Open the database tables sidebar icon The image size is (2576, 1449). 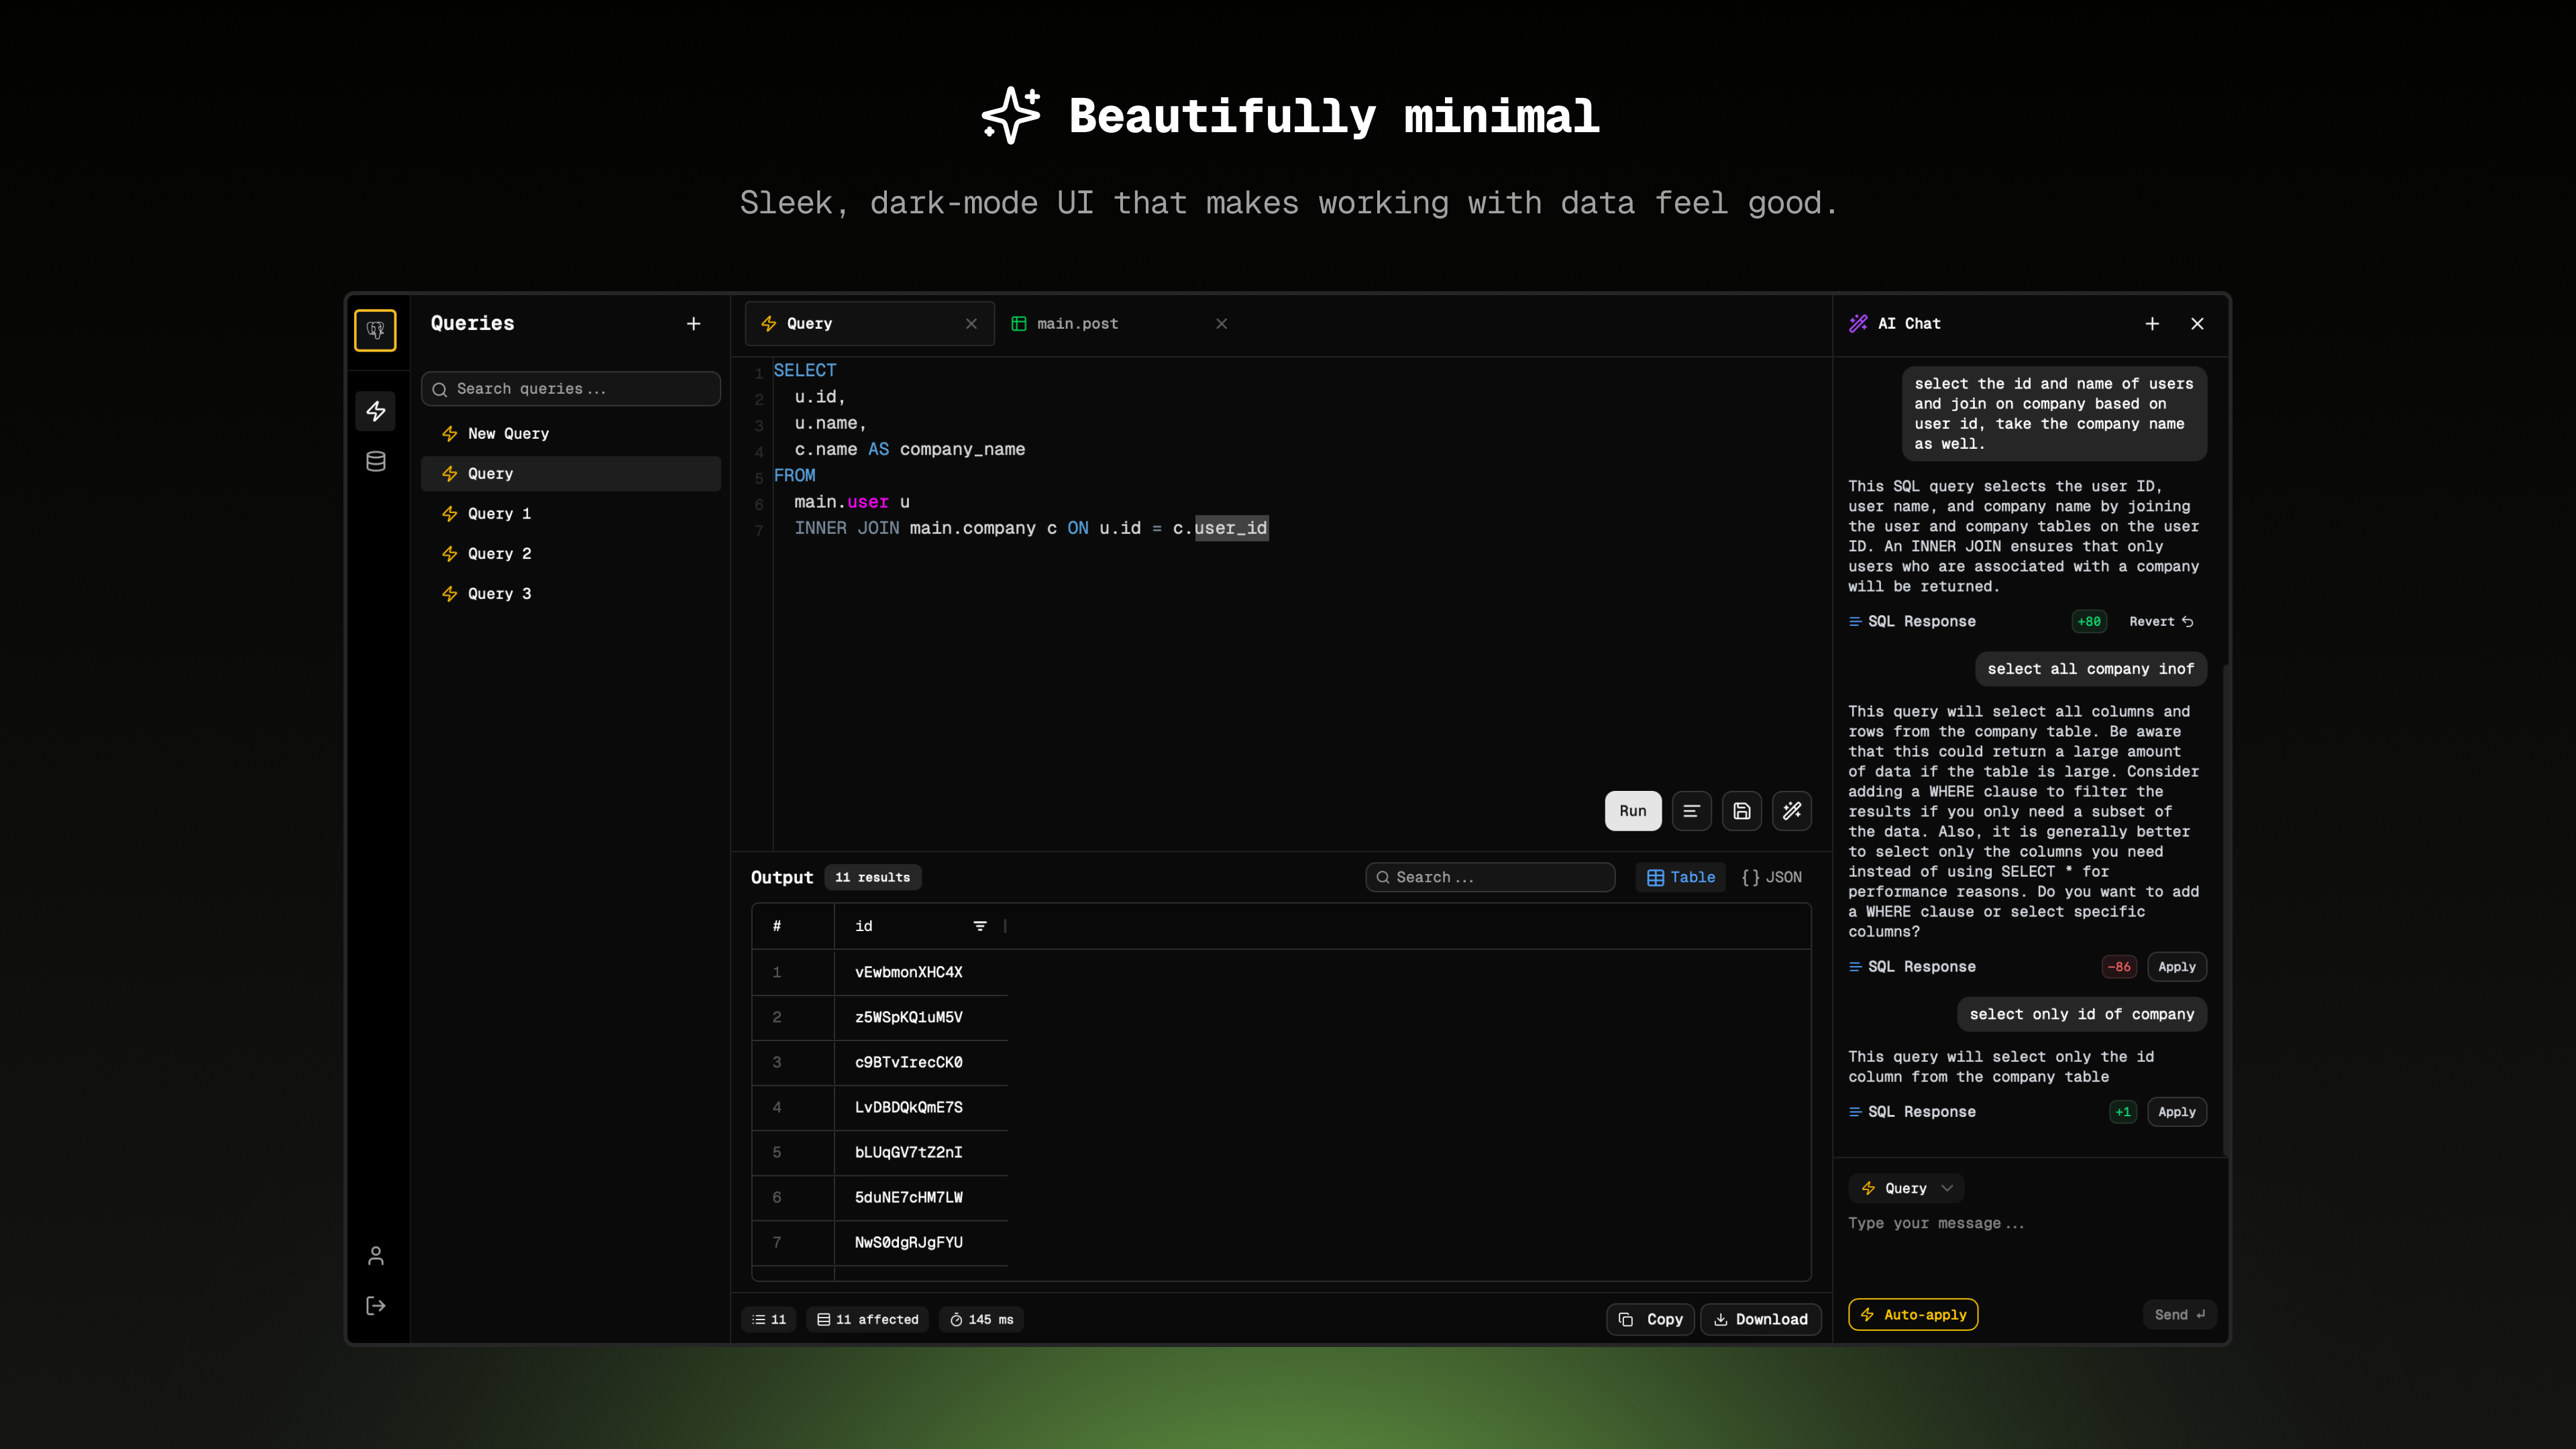375,461
